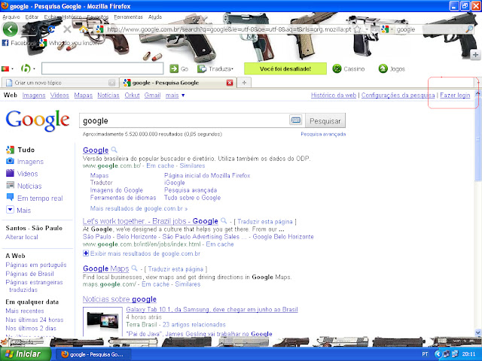482x361 pixels.
Task: Click the Tudo icon in sidebar
Action: point(10,150)
